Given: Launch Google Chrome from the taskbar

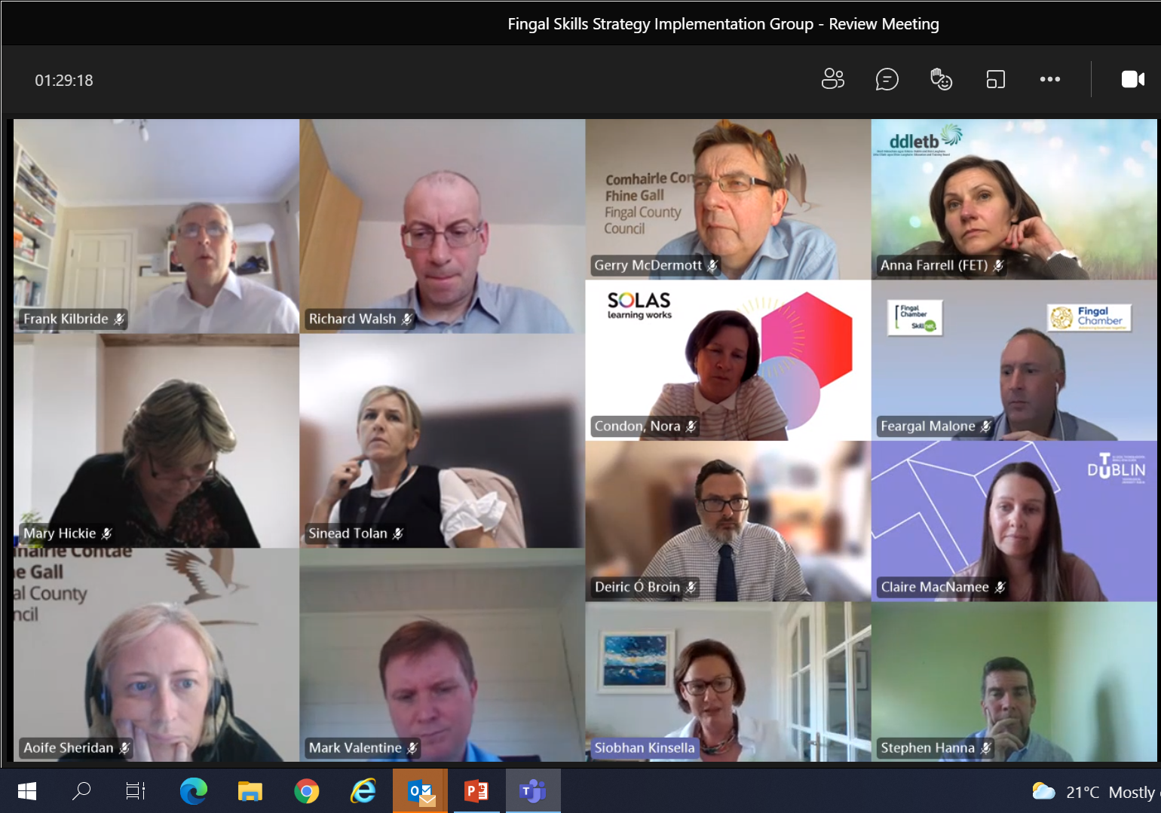Looking at the screenshot, I should click(306, 791).
